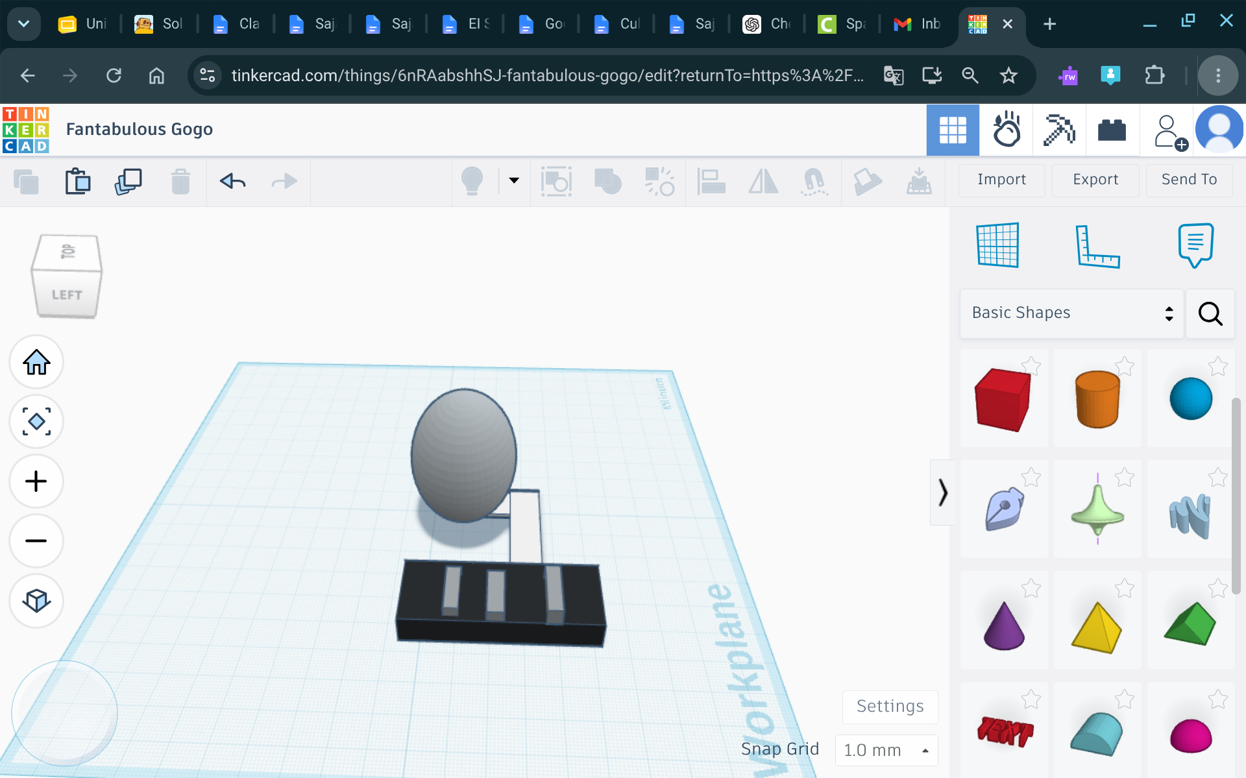Click the Ungroup shapes icon
The image size is (1246, 778).
click(659, 181)
